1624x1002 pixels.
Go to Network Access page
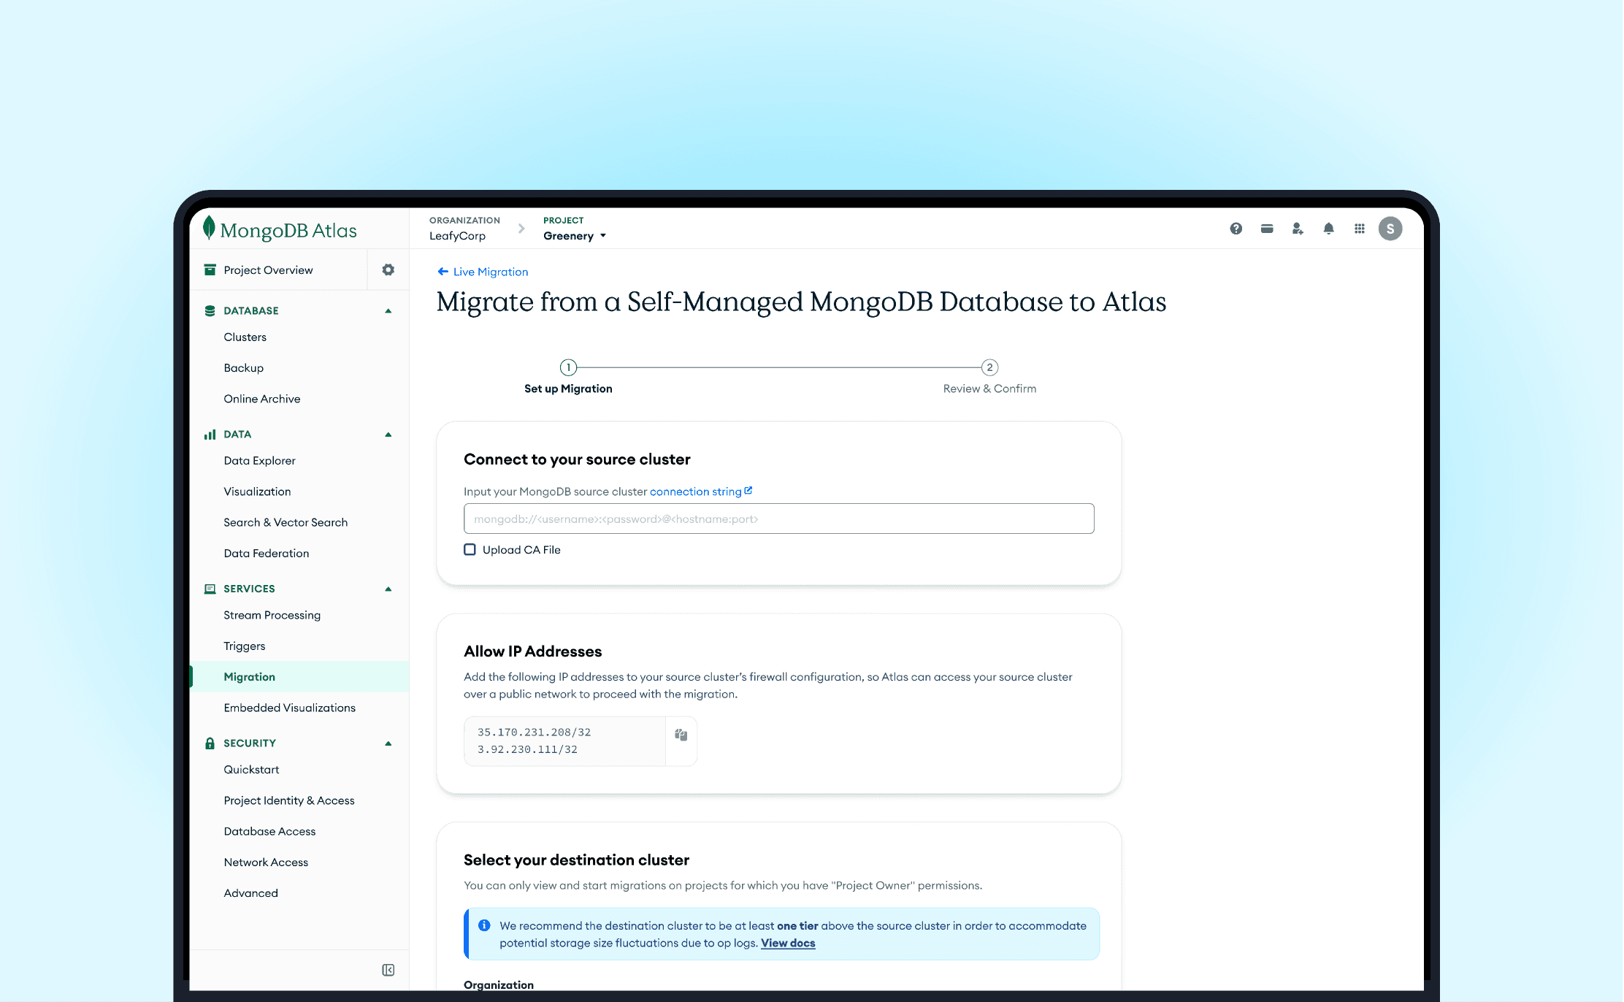coord(266,862)
